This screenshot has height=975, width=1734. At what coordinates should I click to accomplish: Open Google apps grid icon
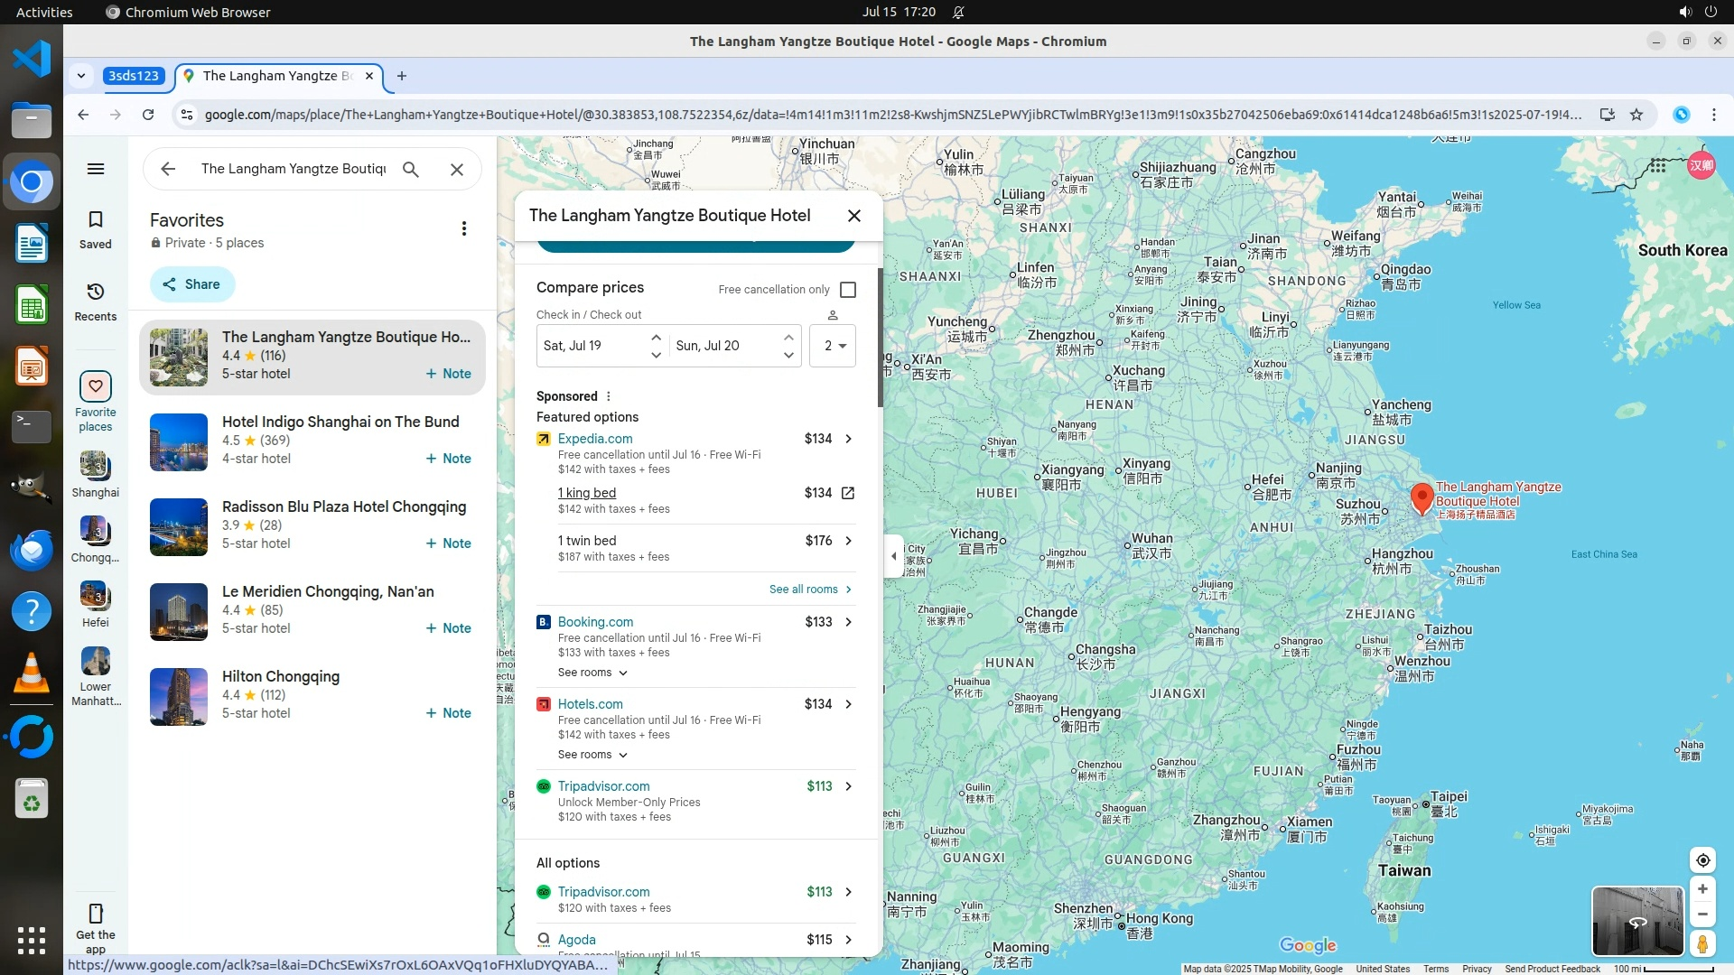point(1657,166)
